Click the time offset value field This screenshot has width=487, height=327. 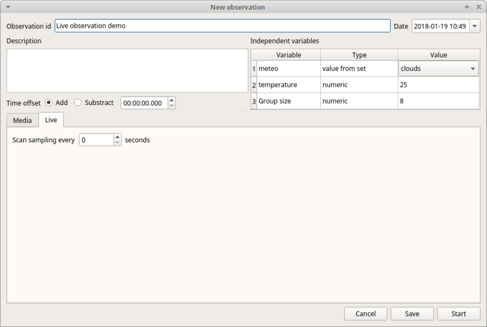coord(144,103)
